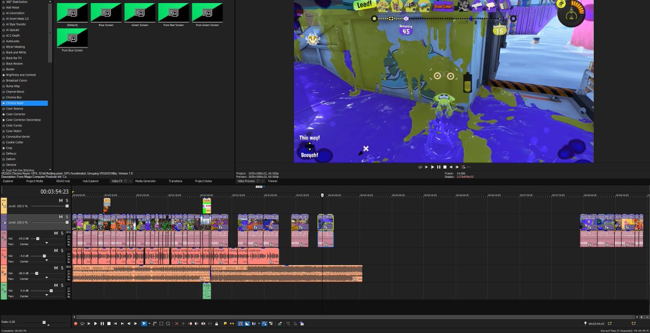650x333 pixels.
Task: Select the Bézier Masking effect
Action: [15, 47]
